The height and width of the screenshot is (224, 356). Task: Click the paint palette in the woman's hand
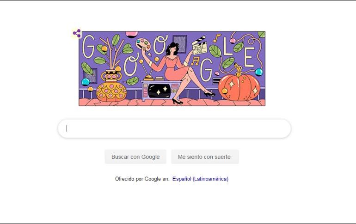(x=143, y=44)
